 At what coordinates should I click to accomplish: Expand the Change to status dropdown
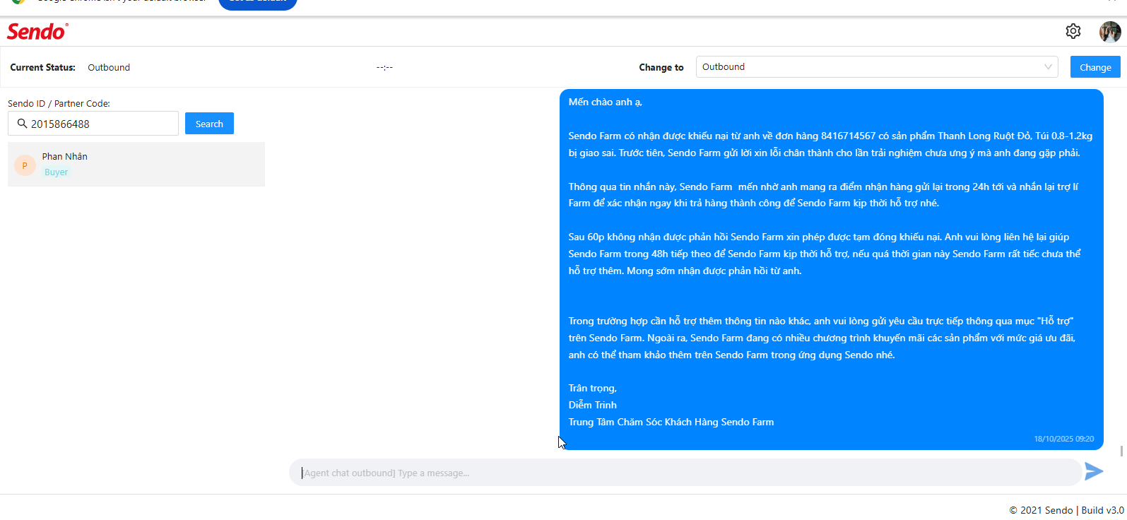tap(877, 67)
